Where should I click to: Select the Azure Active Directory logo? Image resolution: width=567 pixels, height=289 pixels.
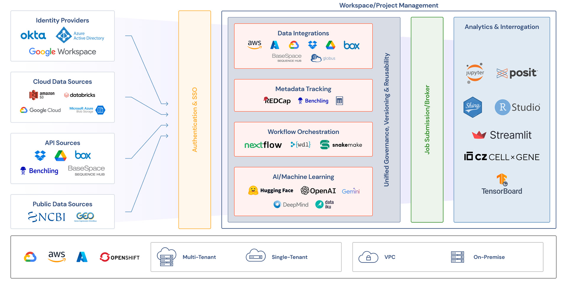click(x=80, y=35)
